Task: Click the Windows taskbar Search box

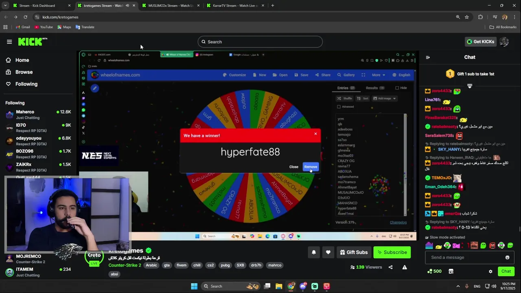Action: point(231,286)
